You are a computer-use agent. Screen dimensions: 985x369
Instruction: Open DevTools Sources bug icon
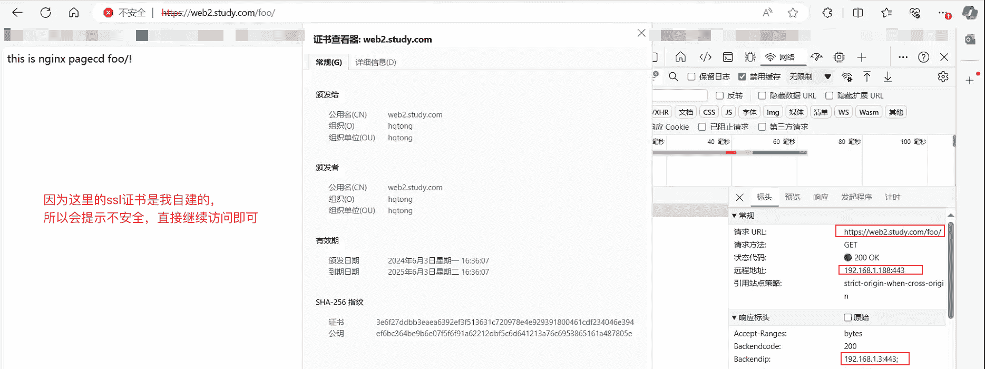click(750, 57)
